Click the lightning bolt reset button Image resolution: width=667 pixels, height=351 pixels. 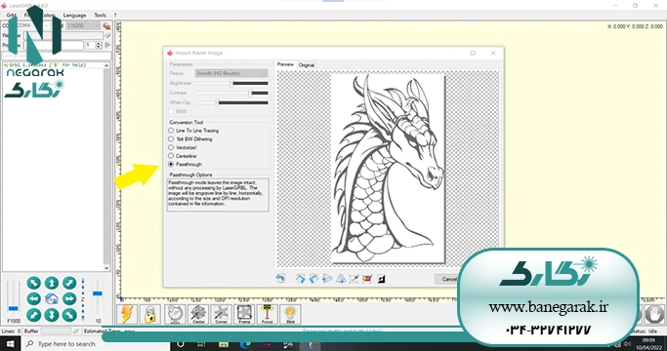click(x=127, y=315)
